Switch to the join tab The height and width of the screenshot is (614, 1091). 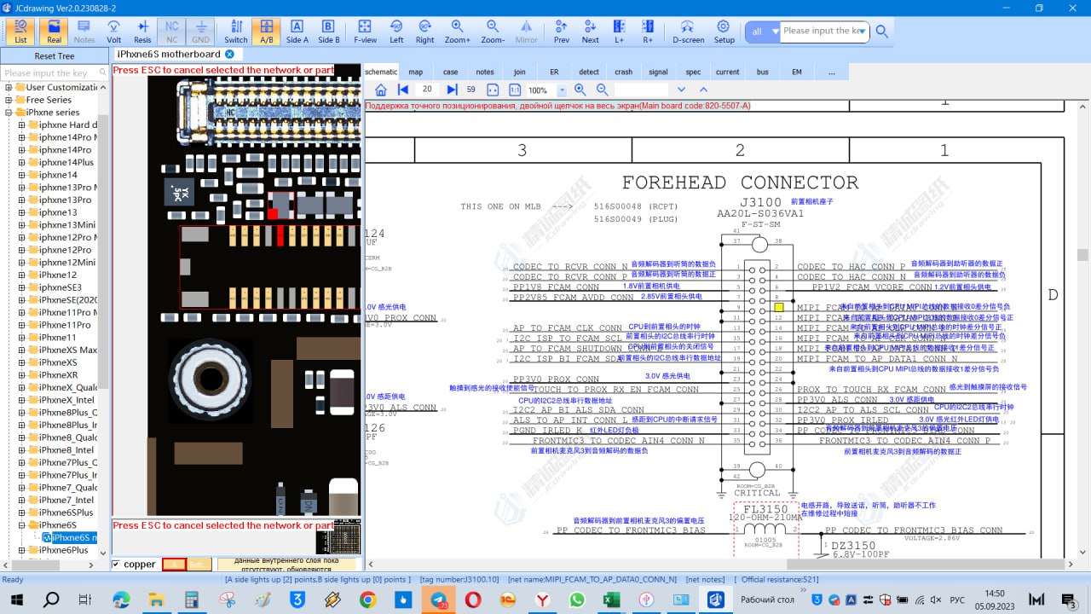(519, 72)
